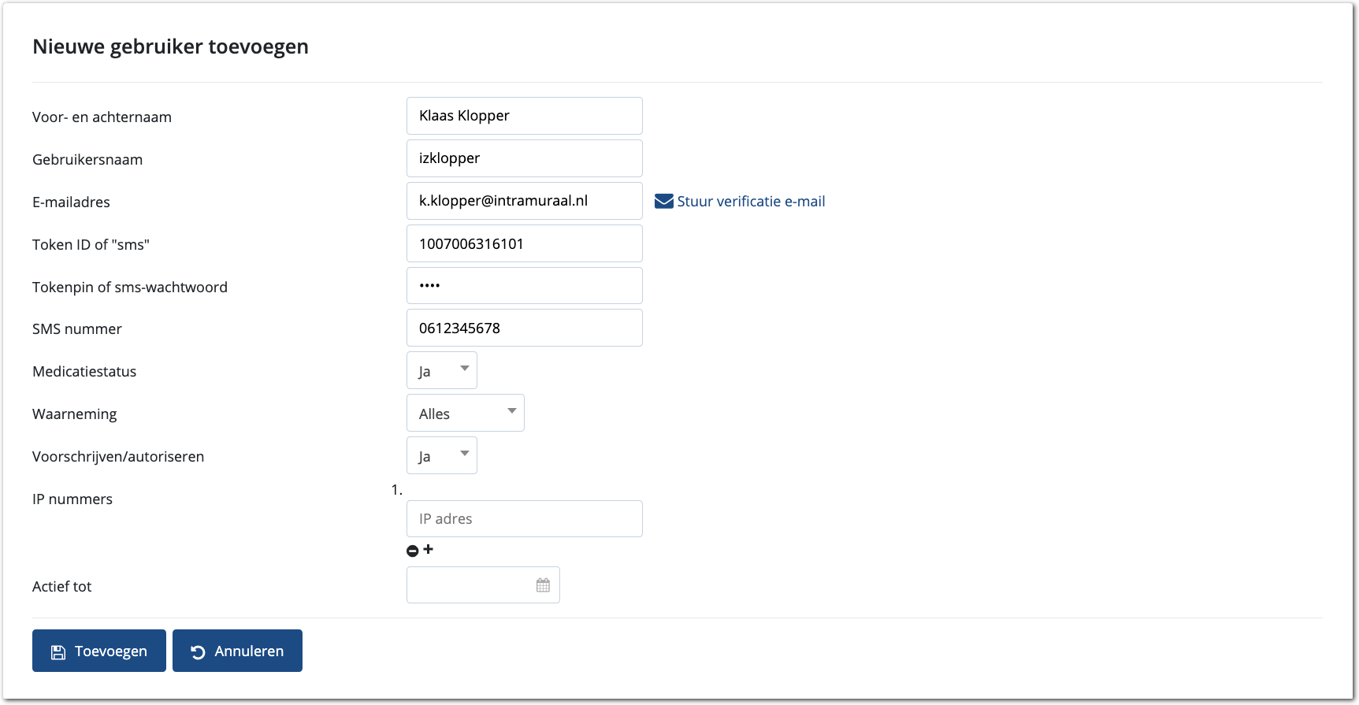The width and height of the screenshot is (1359, 705).
Task: Click the Nieuwe gebruiker toevoegen heading
Action: pyautogui.click(x=170, y=46)
